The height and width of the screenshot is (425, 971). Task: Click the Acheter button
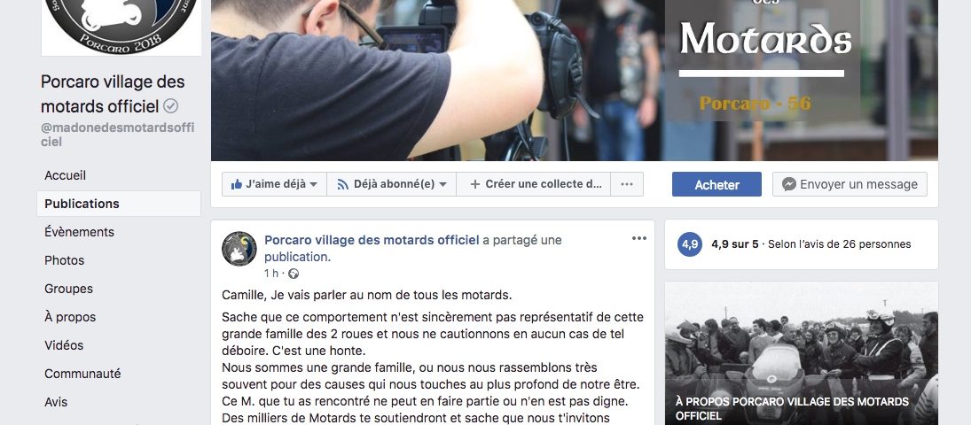[x=717, y=184]
